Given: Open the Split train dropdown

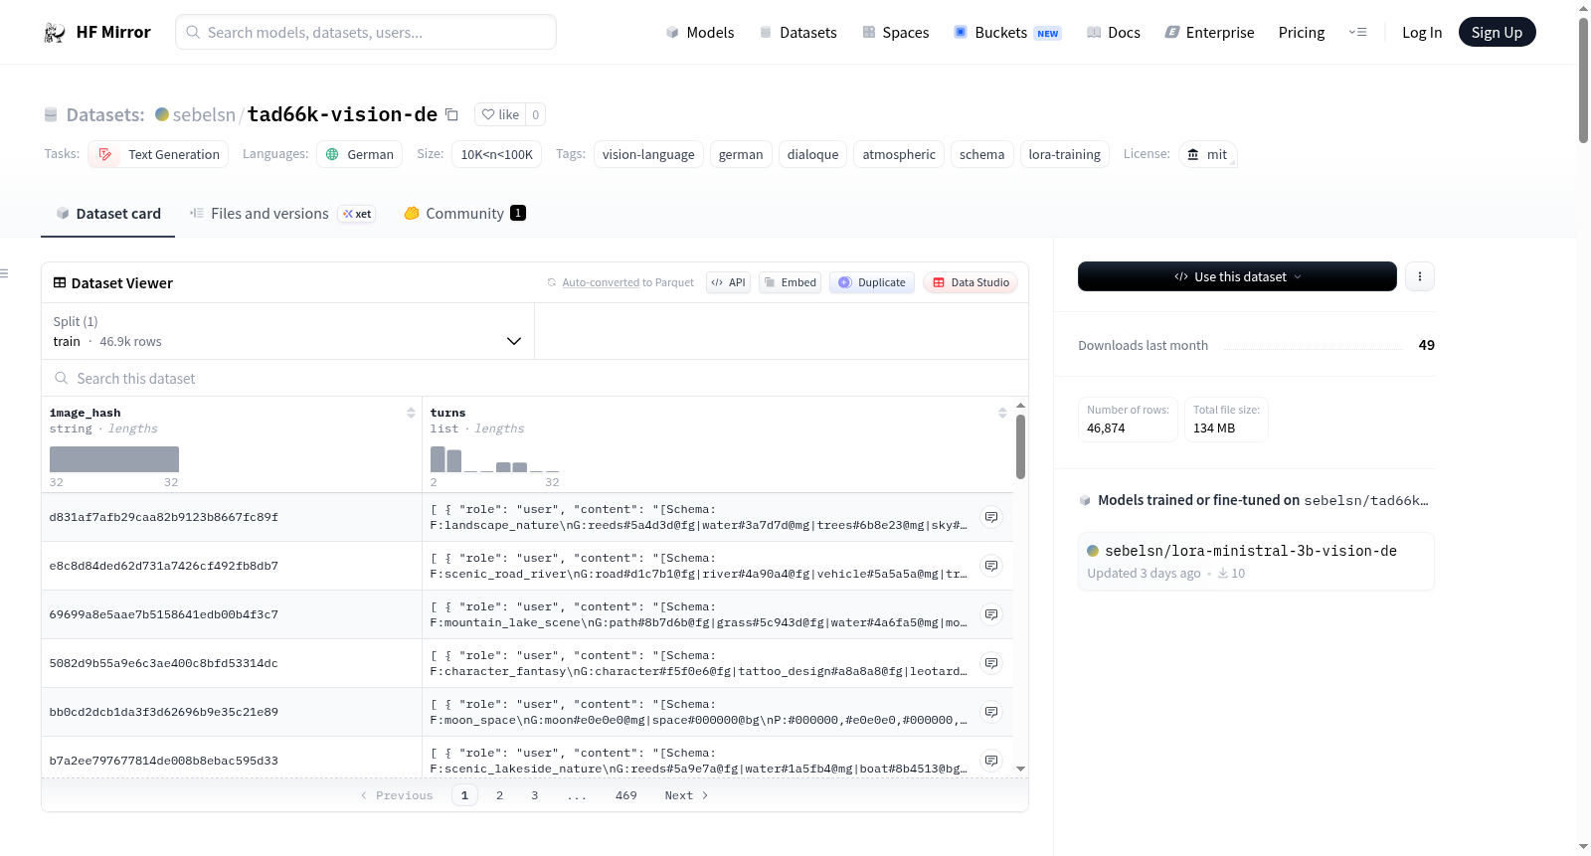Looking at the screenshot, I should (x=288, y=331).
